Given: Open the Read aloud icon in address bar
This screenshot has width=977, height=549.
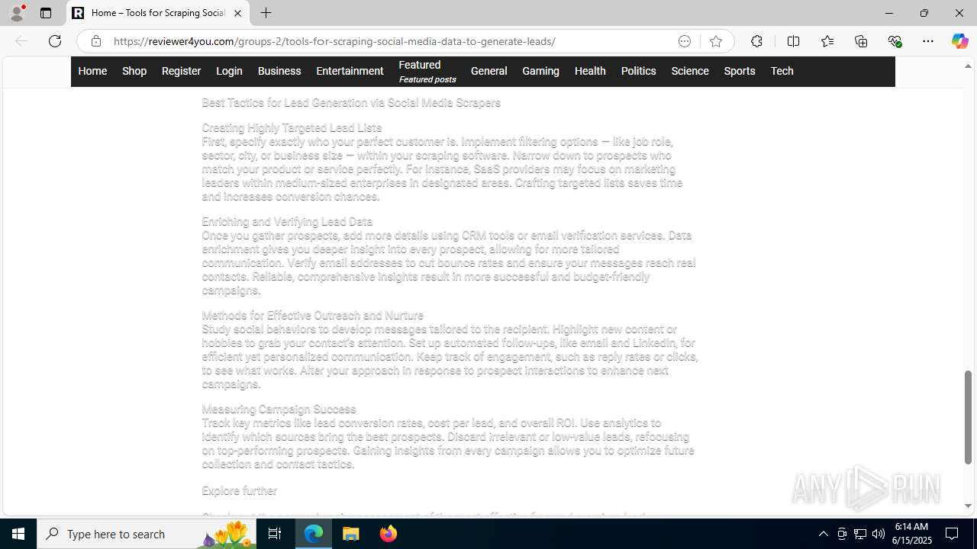Looking at the screenshot, I should (x=685, y=41).
